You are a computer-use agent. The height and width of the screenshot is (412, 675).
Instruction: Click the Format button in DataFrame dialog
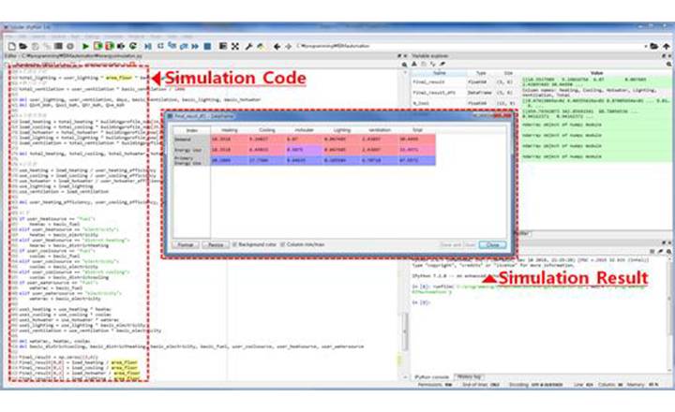pyautogui.click(x=185, y=244)
